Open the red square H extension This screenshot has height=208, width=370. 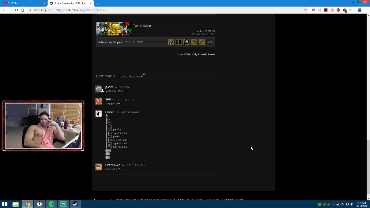[x=326, y=10]
